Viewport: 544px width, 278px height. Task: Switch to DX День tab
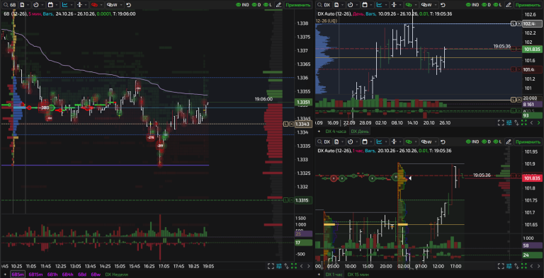click(359, 132)
